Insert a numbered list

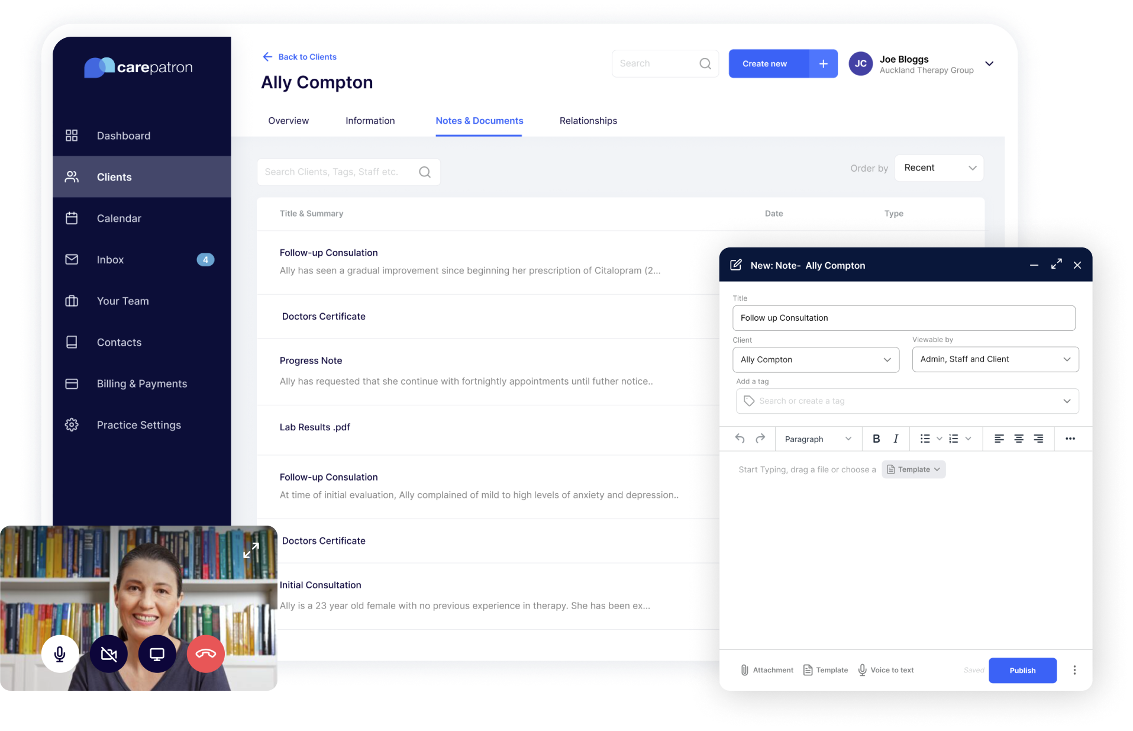(954, 439)
